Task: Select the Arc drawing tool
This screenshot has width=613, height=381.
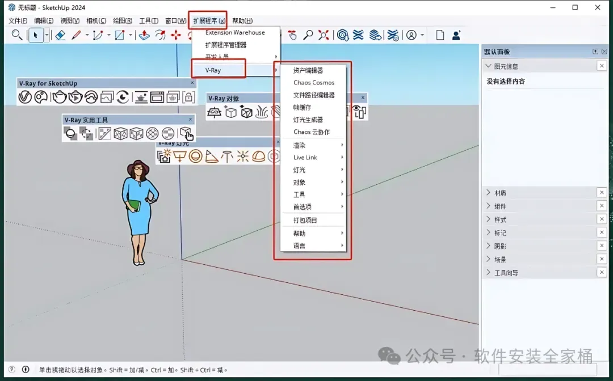Action: [x=98, y=35]
